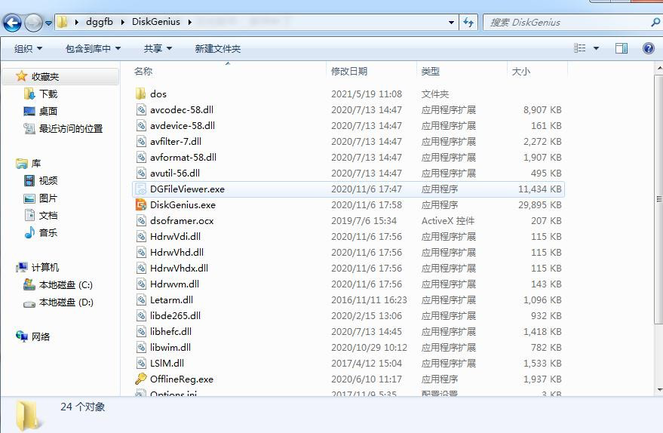Viewport: 663px width, 433px height.
Task: Select the DiskGenius.exe application icon
Action: (x=141, y=204)
